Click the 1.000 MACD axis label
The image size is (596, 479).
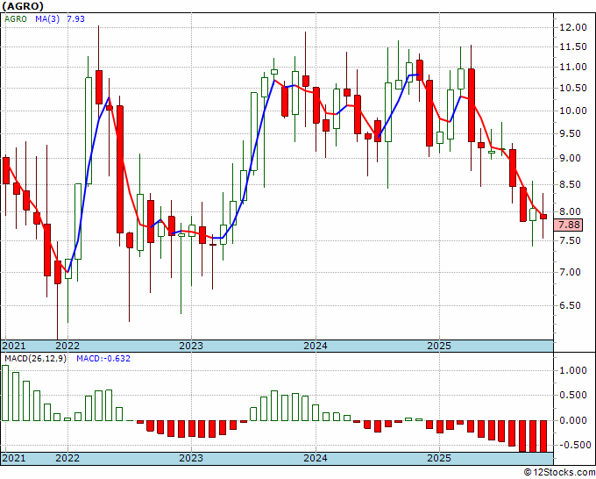[573, 370]
